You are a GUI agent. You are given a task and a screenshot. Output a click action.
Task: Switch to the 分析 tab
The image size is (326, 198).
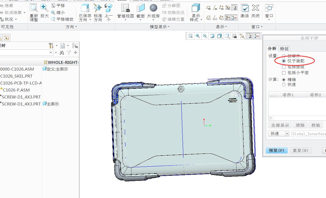(272, 49)
